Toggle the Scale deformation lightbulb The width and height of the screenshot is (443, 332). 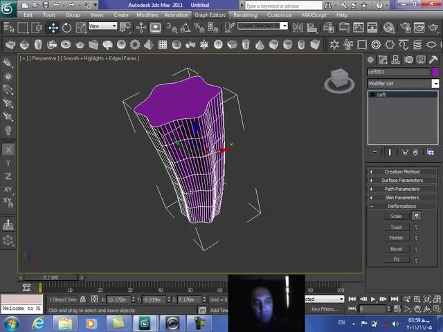(x=417, y=216)
